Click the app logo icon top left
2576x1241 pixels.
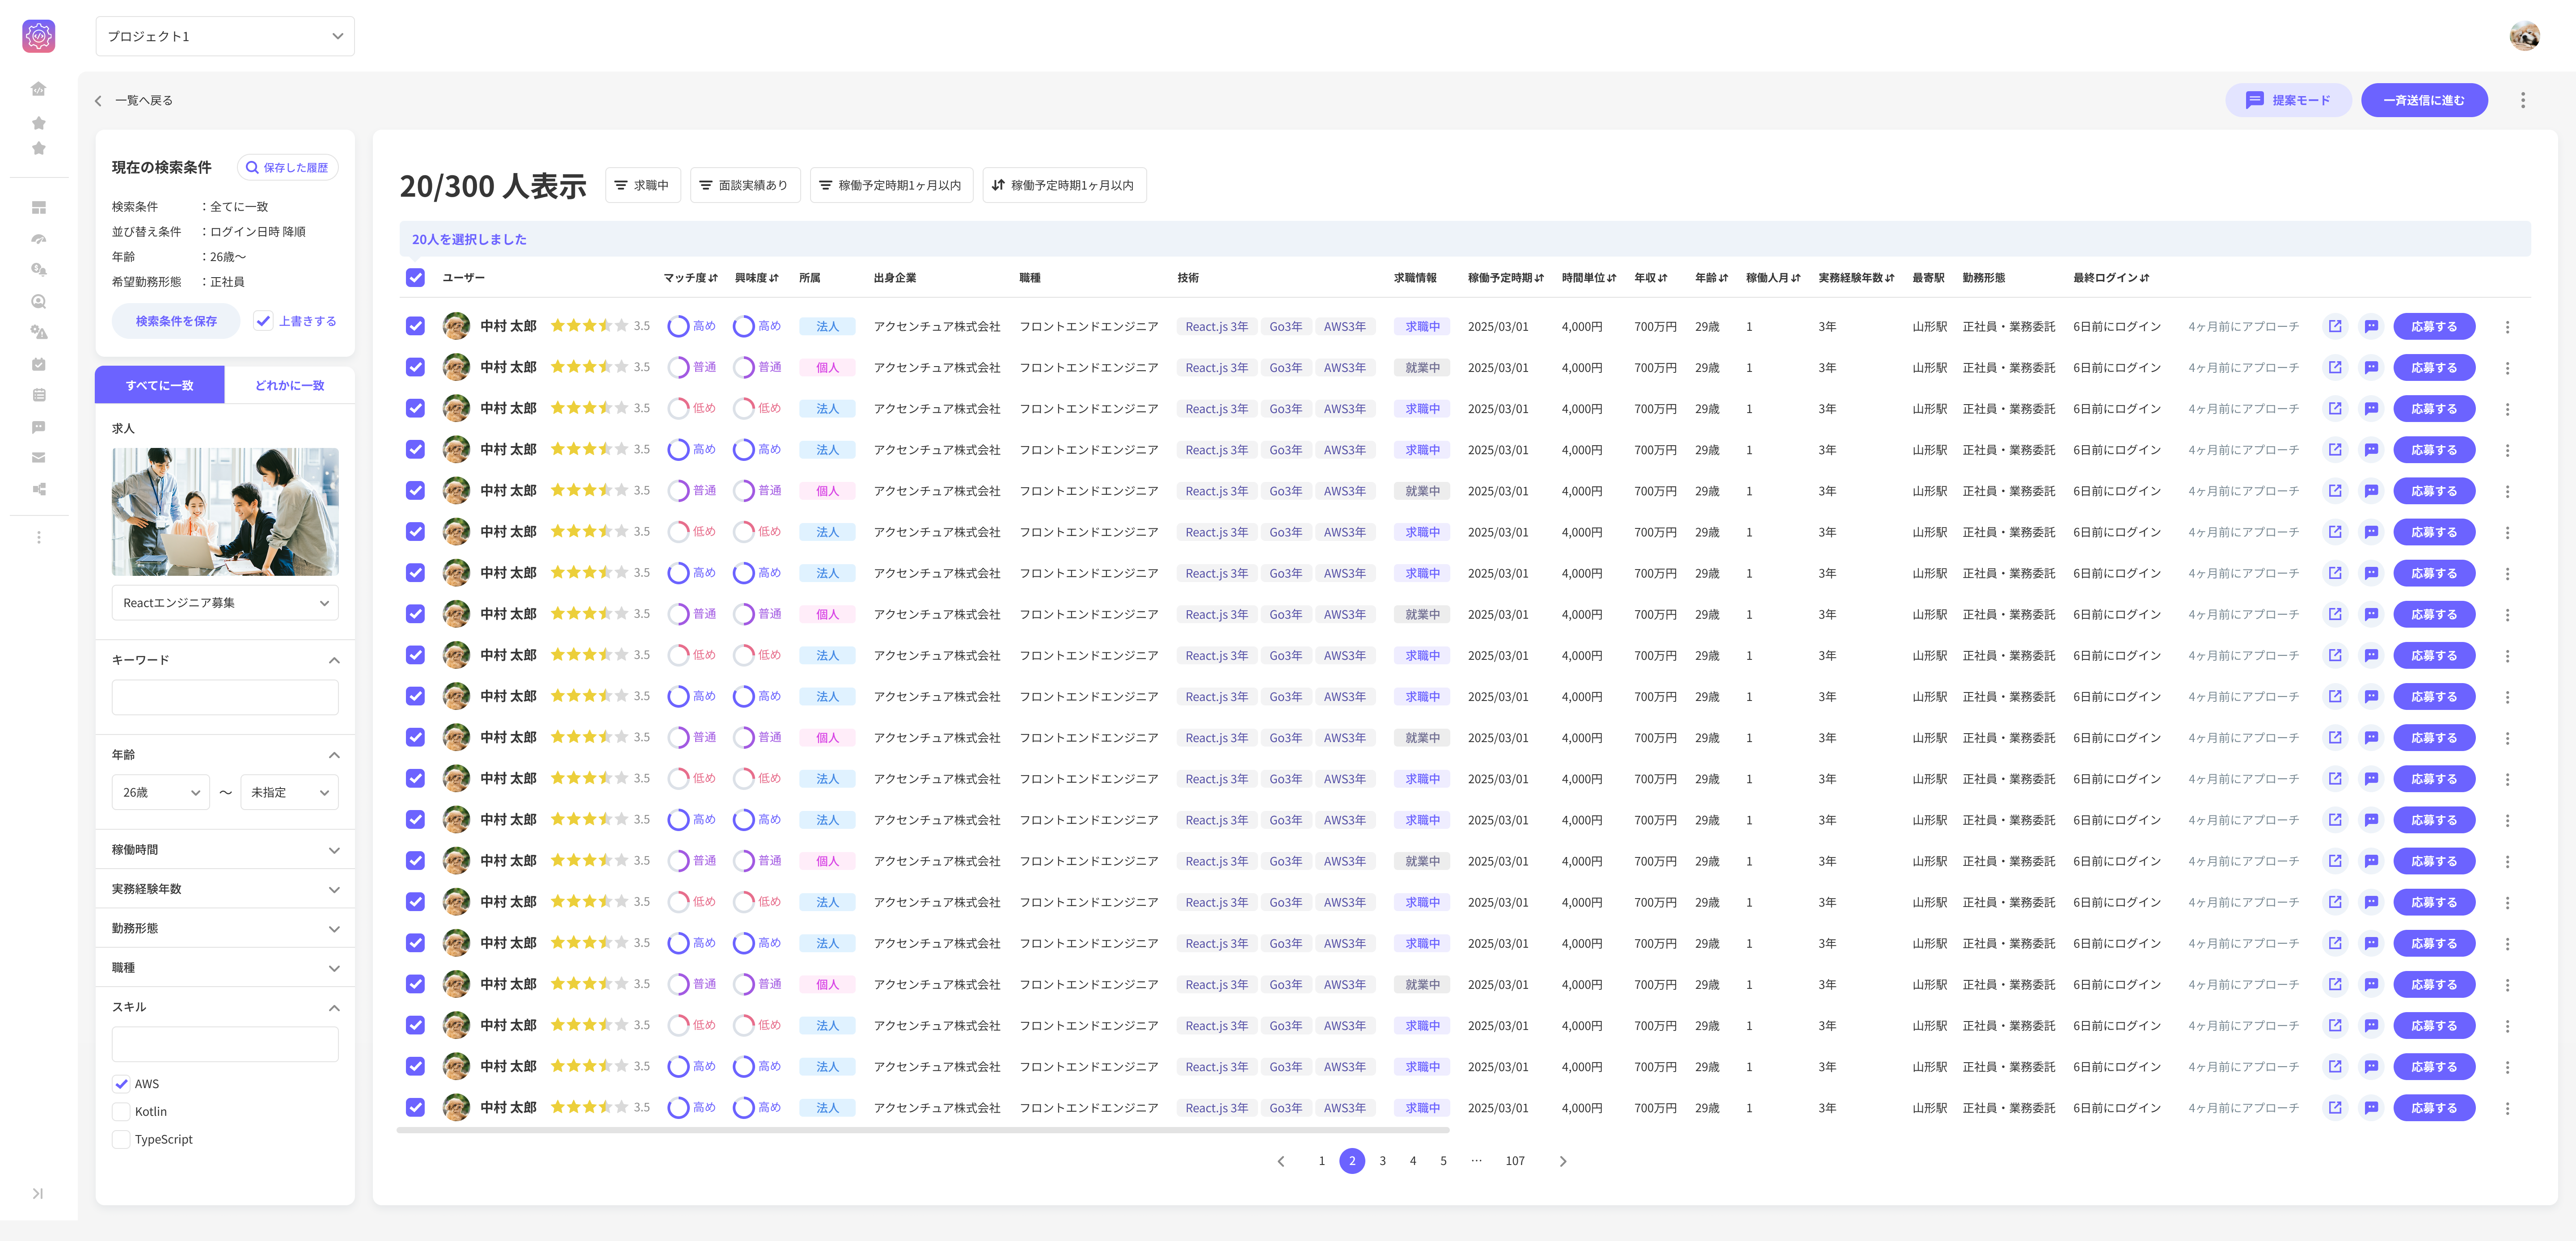[38, 36]
